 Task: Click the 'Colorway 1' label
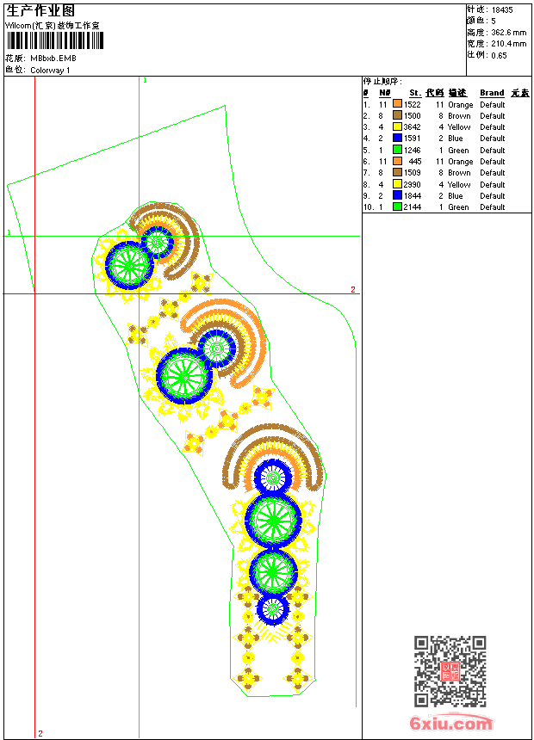click(50, 71)
